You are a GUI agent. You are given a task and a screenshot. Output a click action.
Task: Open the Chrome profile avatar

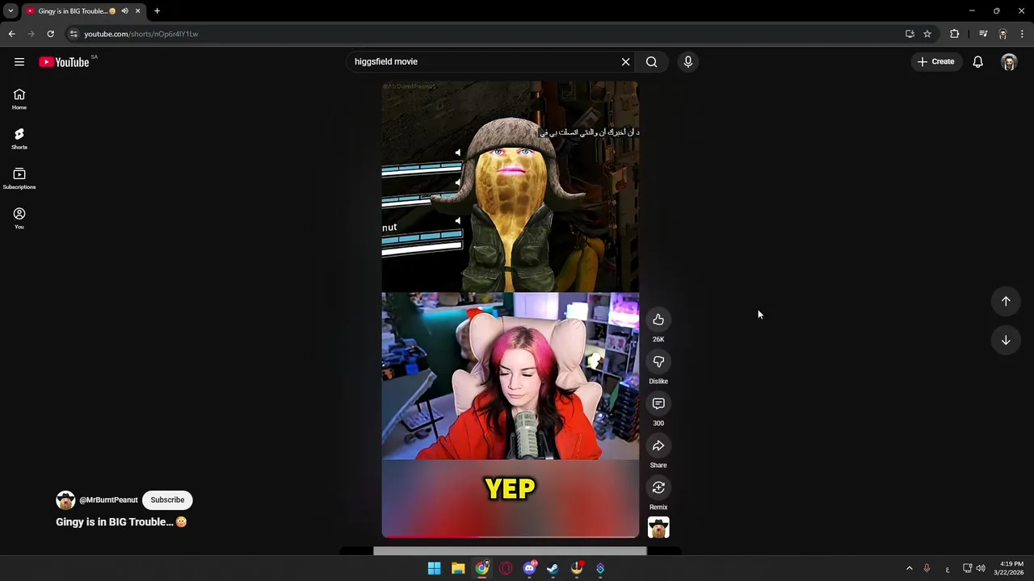point(1002,34)
